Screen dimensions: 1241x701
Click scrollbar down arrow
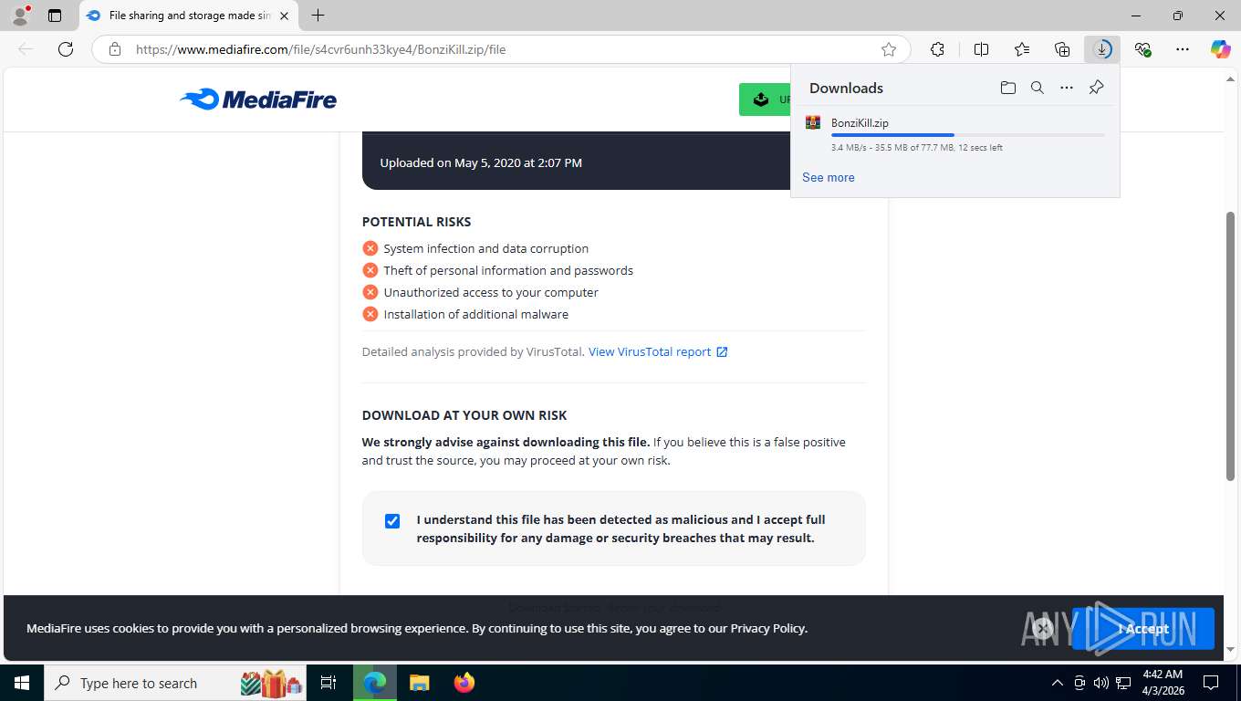tap(1230, 650)
